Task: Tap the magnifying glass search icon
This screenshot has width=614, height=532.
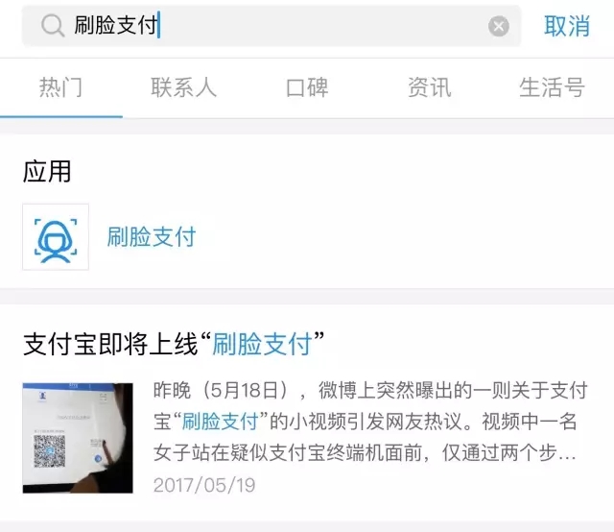Action: click(53, 26)
